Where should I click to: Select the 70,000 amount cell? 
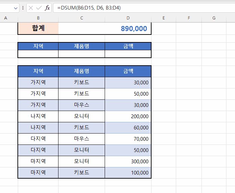128,139
